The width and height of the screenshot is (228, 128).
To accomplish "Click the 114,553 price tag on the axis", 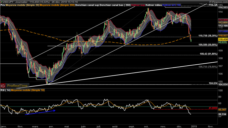I will coord(223,8).
